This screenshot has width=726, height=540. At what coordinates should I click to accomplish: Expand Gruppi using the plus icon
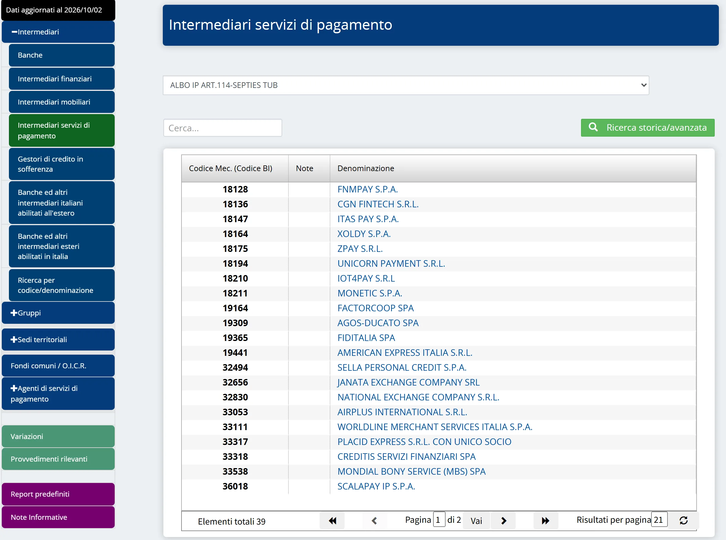tap(14, 313)
